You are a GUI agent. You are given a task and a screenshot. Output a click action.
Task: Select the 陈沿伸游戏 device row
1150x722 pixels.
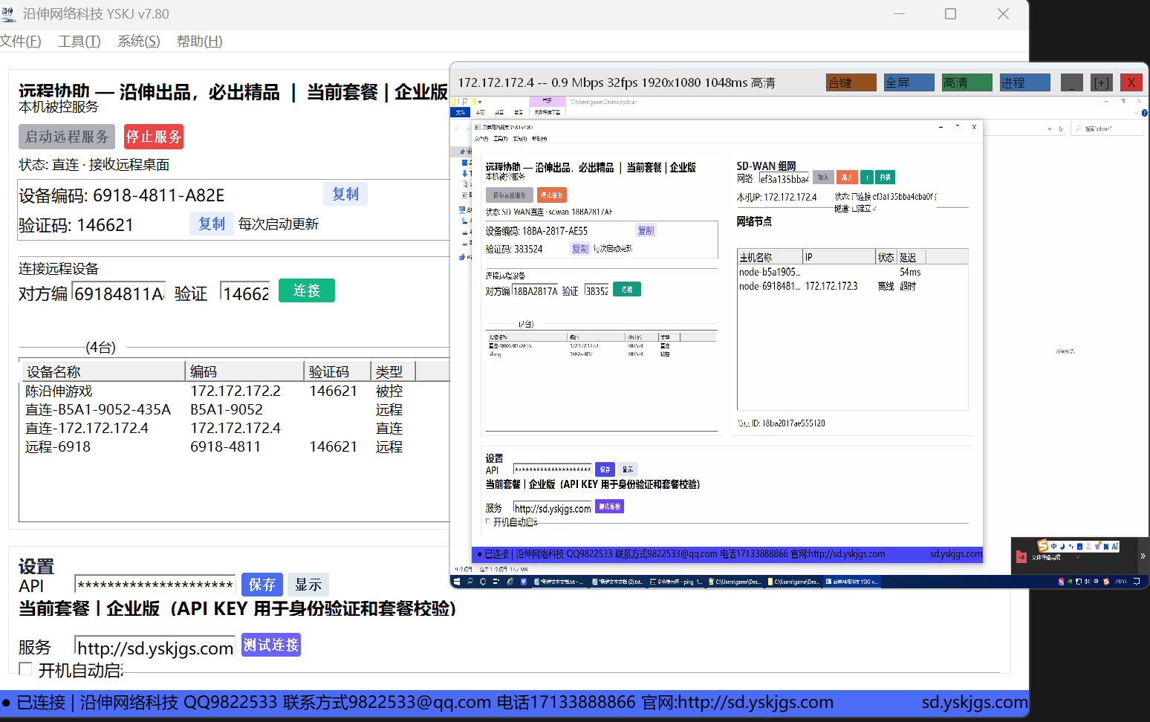tap(234, 391)
